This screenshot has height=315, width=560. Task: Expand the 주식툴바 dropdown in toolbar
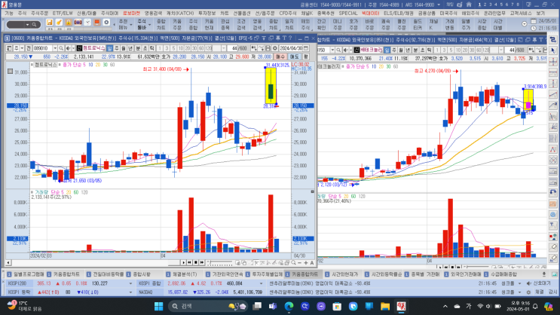149,25
